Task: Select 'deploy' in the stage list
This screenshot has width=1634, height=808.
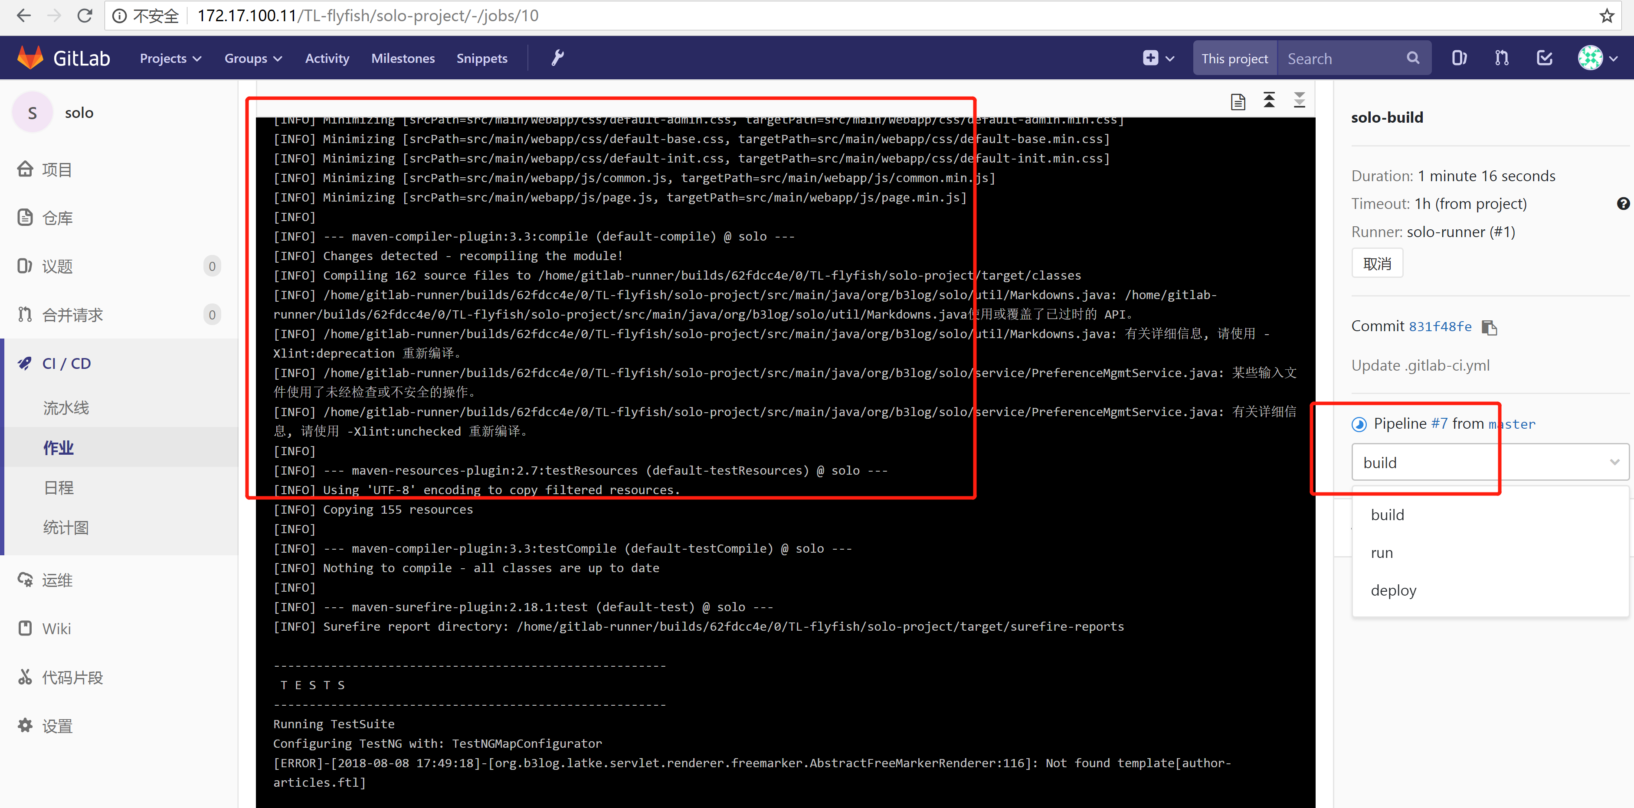Action: 1393,590
